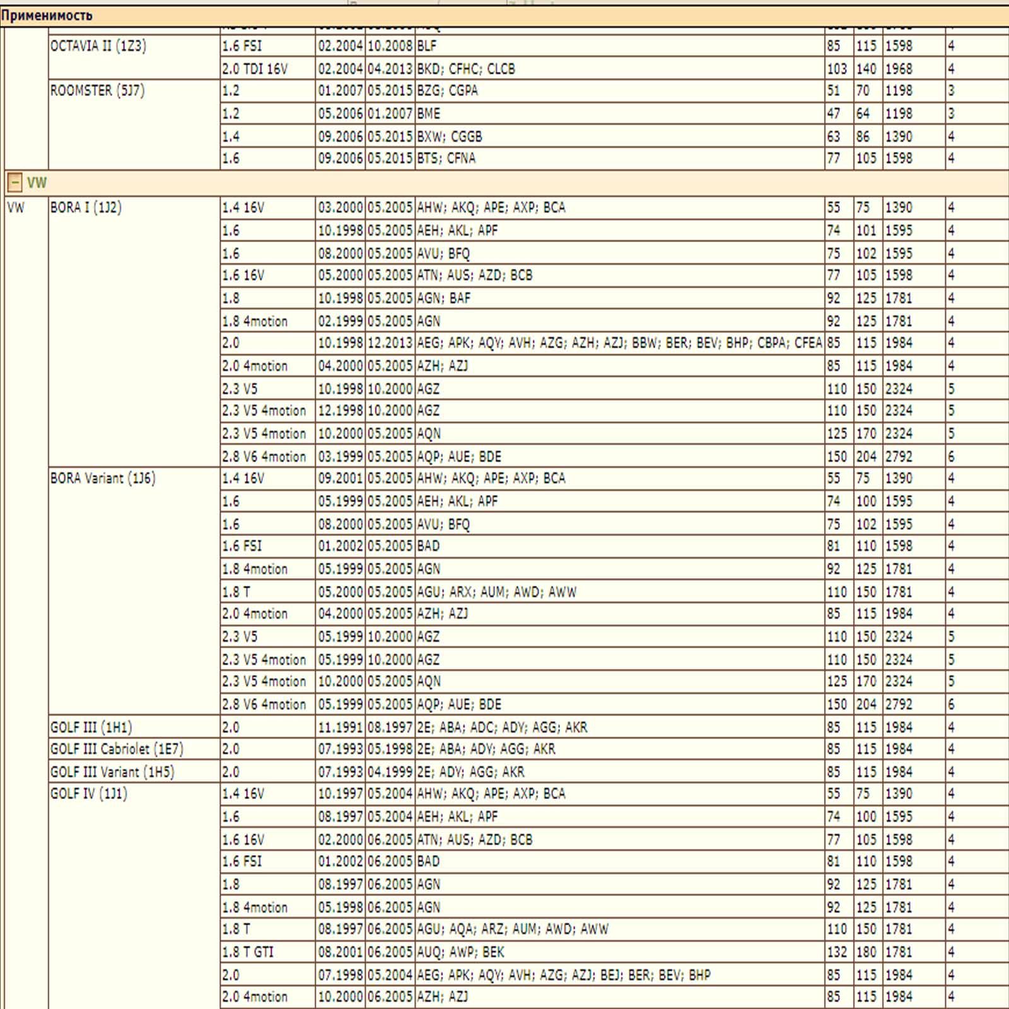Screen dimensions: 1009x1009
Task: Select the OCTAVIA II (1Z3) model cell
Action: [x=98, y=46]
